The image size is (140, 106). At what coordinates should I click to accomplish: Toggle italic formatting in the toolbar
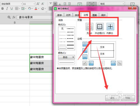(x=7, y=9)
